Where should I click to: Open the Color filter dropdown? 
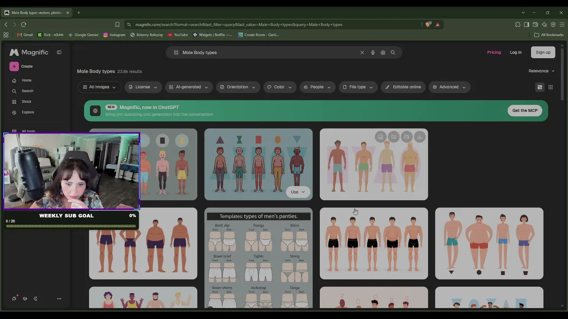coord(280,87)
